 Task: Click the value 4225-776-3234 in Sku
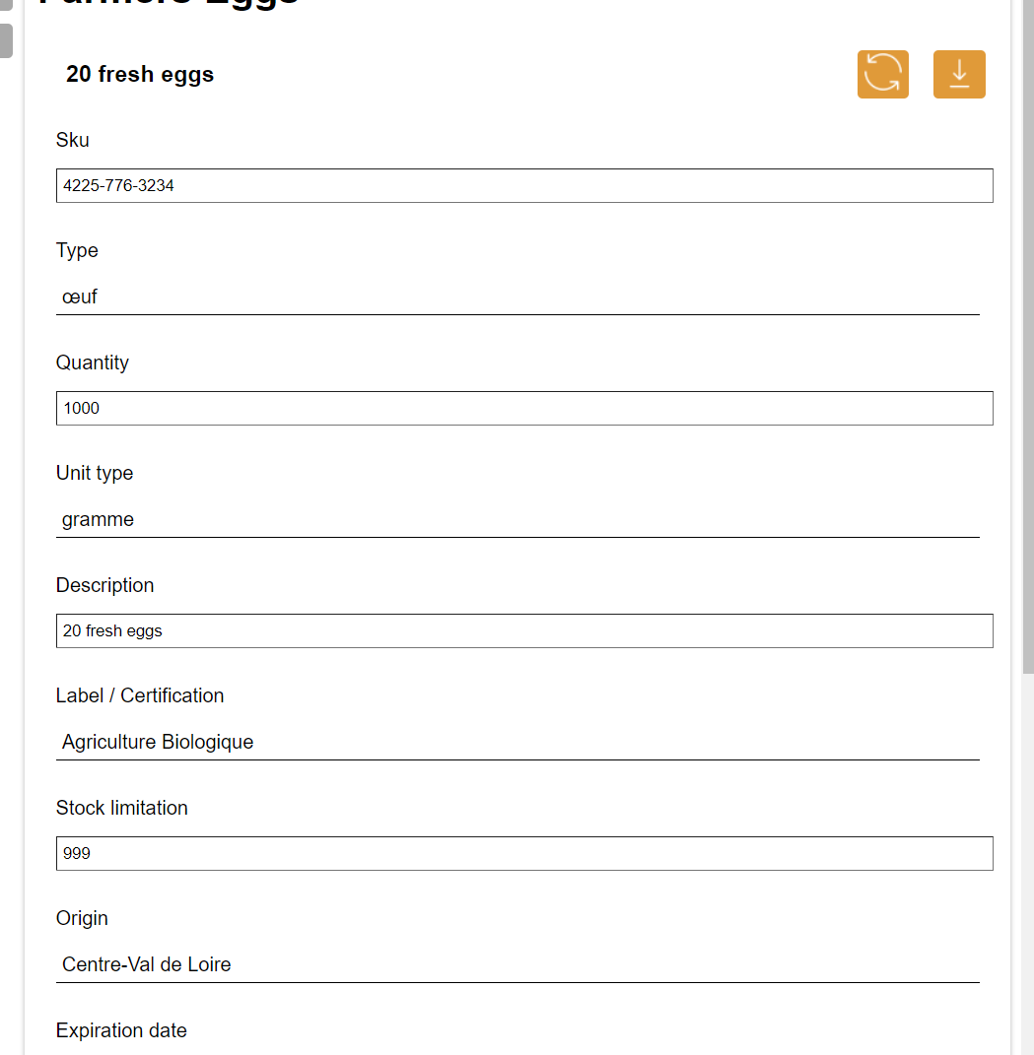pyautogui.click(x=118, y=185)
